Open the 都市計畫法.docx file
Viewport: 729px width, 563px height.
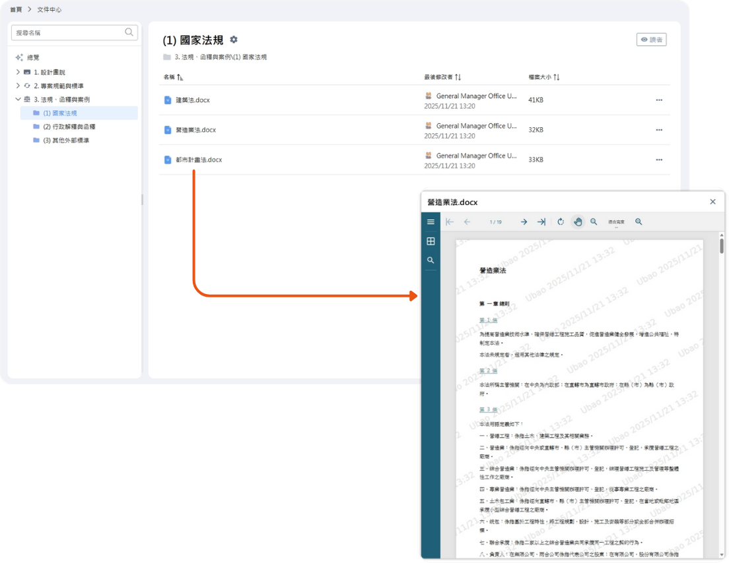(198, 160)
